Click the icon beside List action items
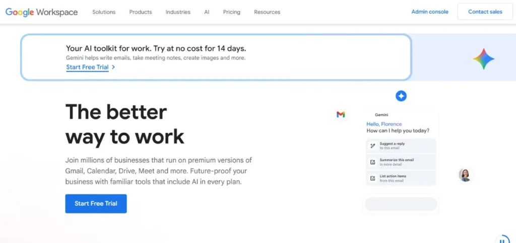The height and width of the screenshot is (243, 516). pyautogui.click(x=372, y=178)
